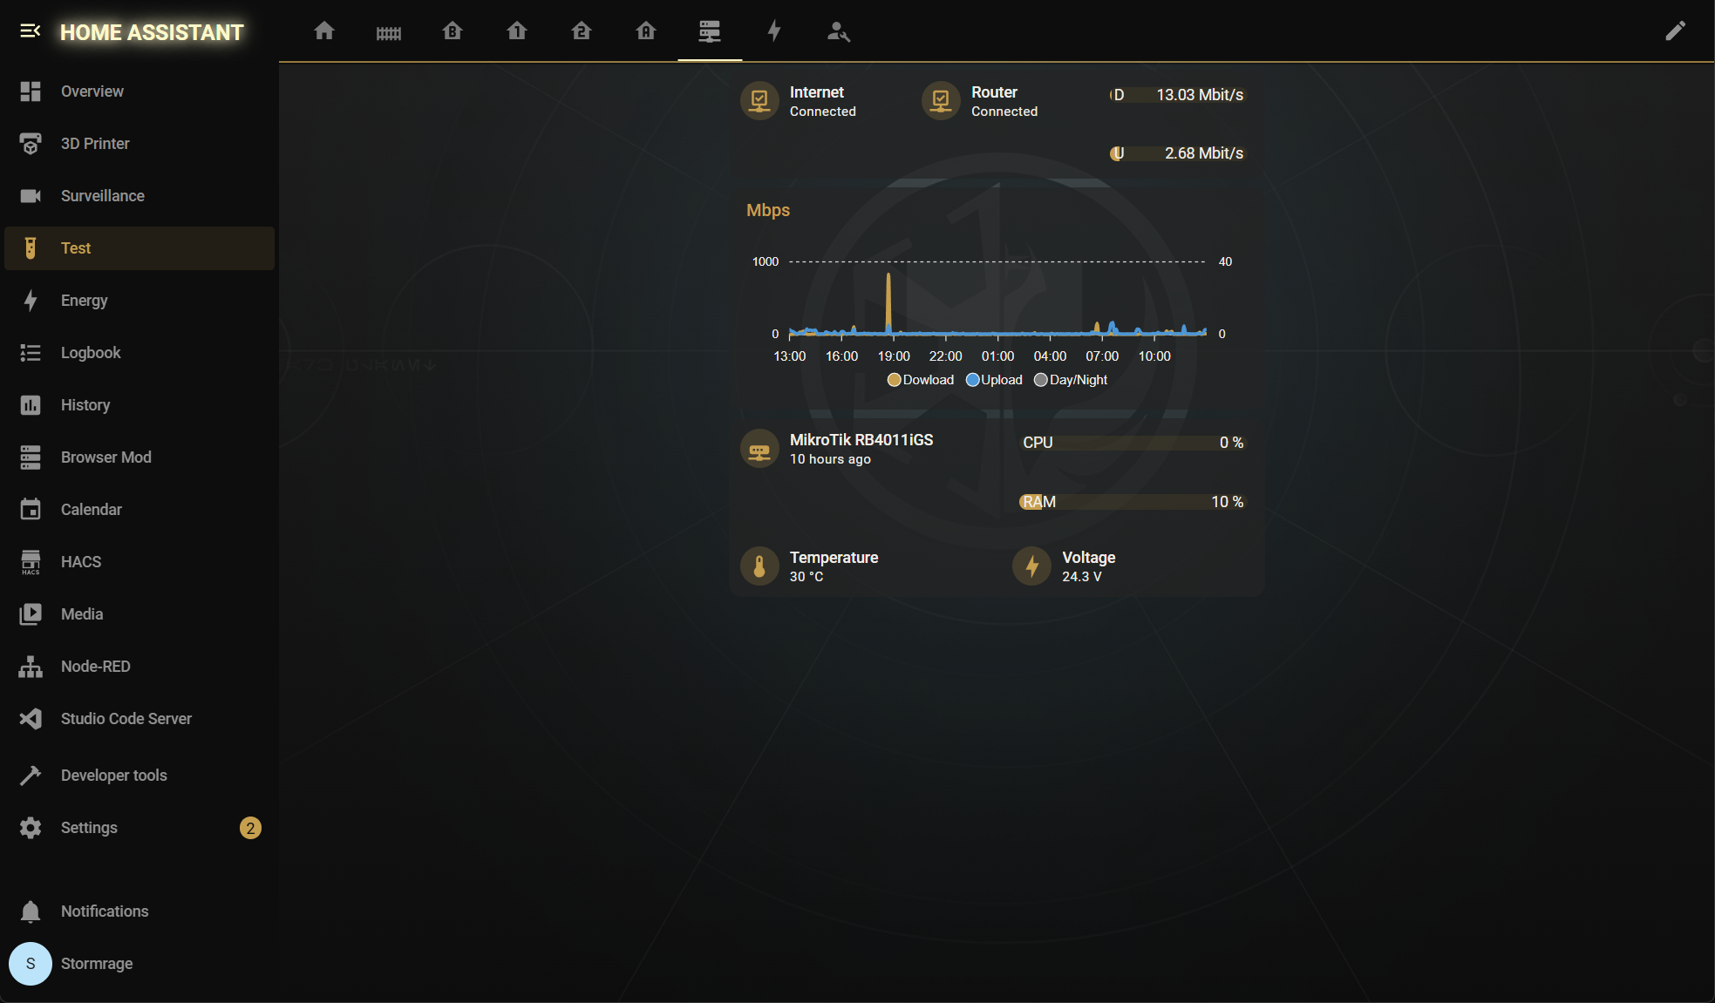Open the house B floor tab
1715x1003 pixels.
pos(453,31)
